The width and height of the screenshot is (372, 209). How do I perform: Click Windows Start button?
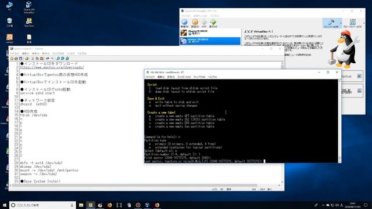[5, 205]
